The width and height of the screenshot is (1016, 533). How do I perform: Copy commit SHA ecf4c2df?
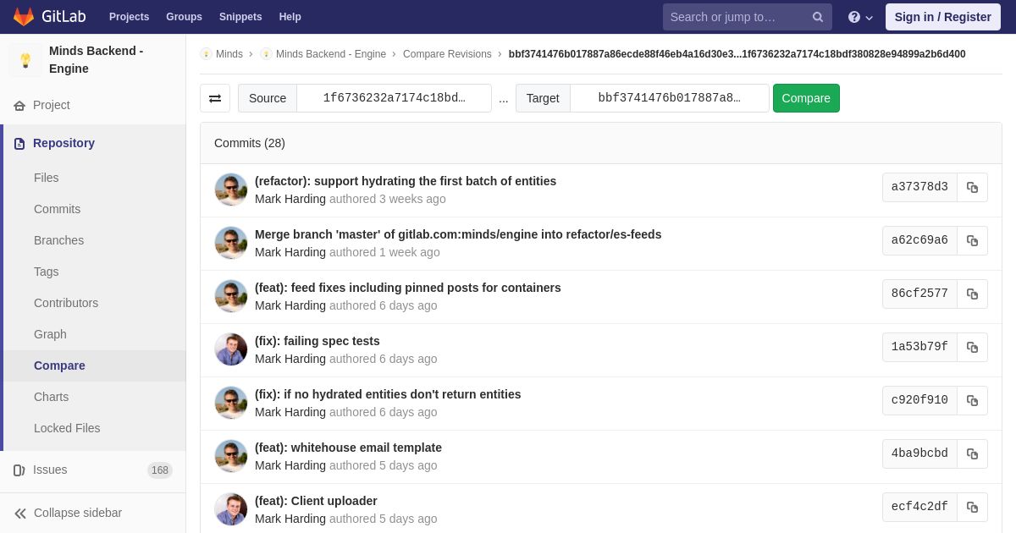(972, 508)
